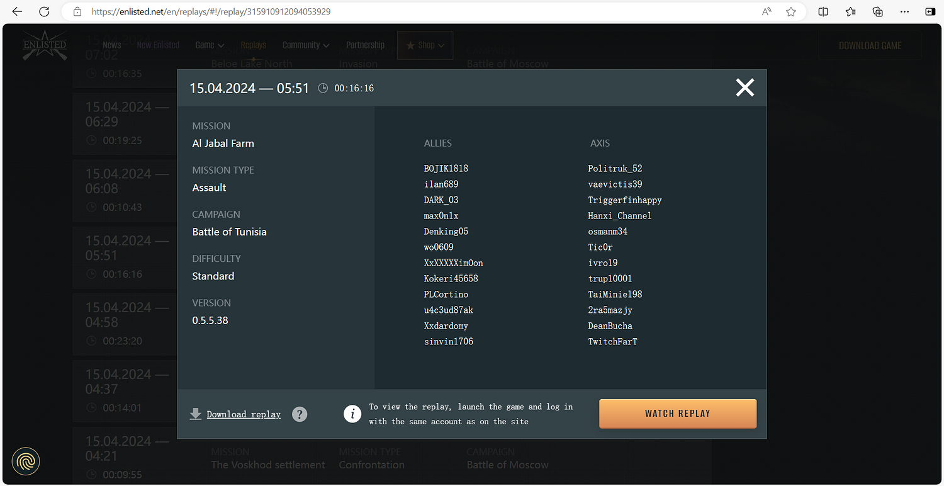The image size is (944, 486).
Task: Click the browser back arrow
Action: (17, 11)
